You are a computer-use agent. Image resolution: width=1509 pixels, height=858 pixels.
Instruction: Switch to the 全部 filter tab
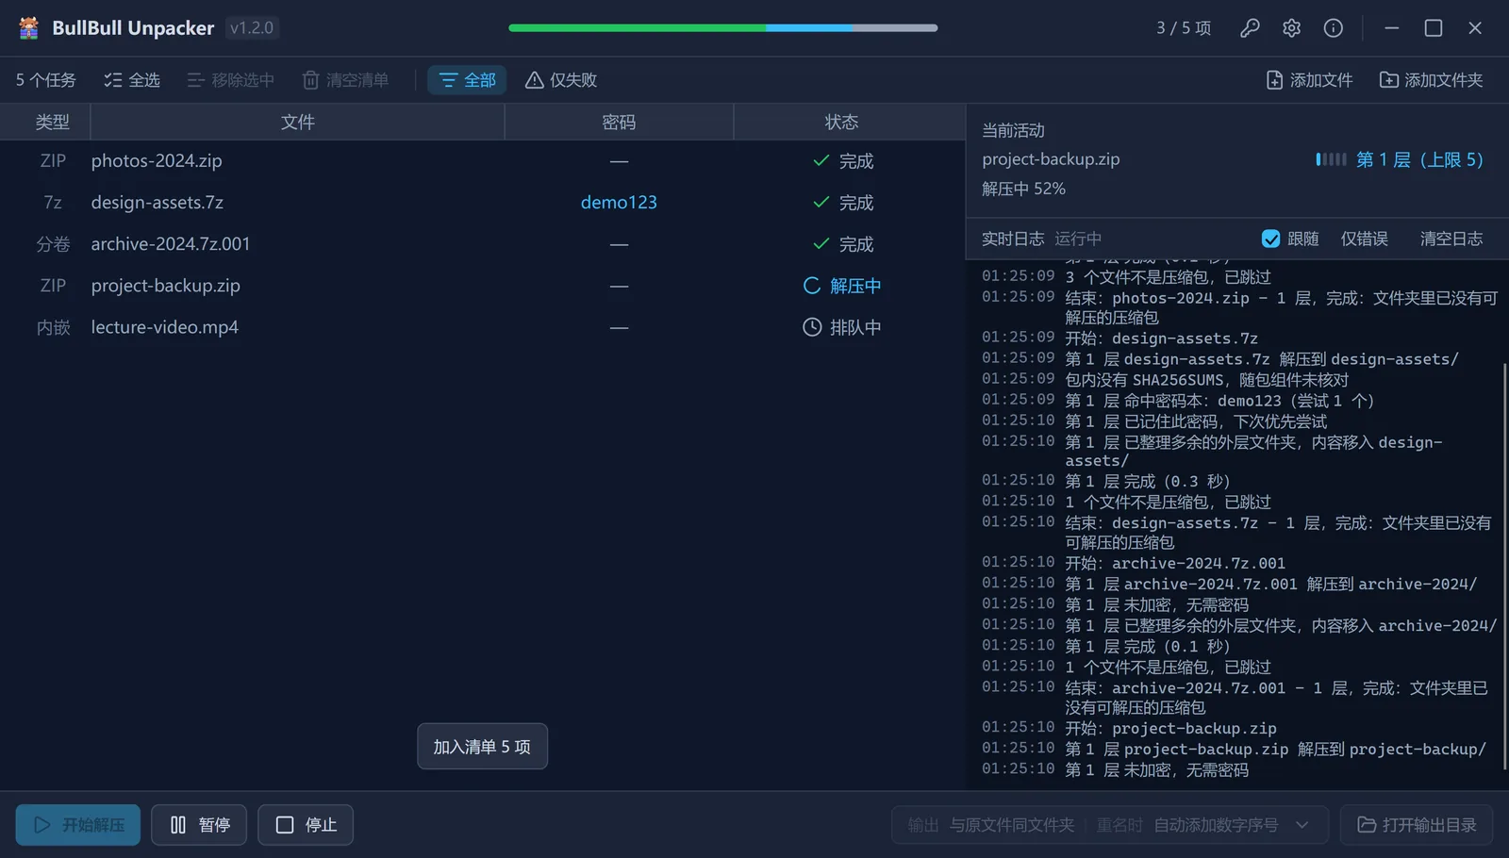[x=467, y=80]
